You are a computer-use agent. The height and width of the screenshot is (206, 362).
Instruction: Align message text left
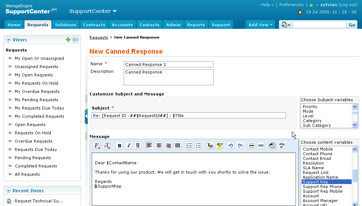[150, 145]
